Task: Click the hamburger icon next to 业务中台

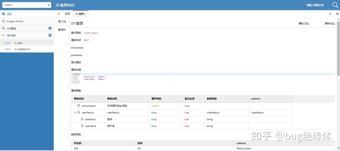Action: click(x=57, y=5)
